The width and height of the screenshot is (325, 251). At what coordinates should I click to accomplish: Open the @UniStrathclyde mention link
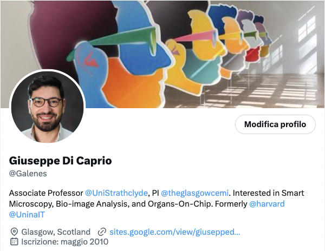(116, 193)
